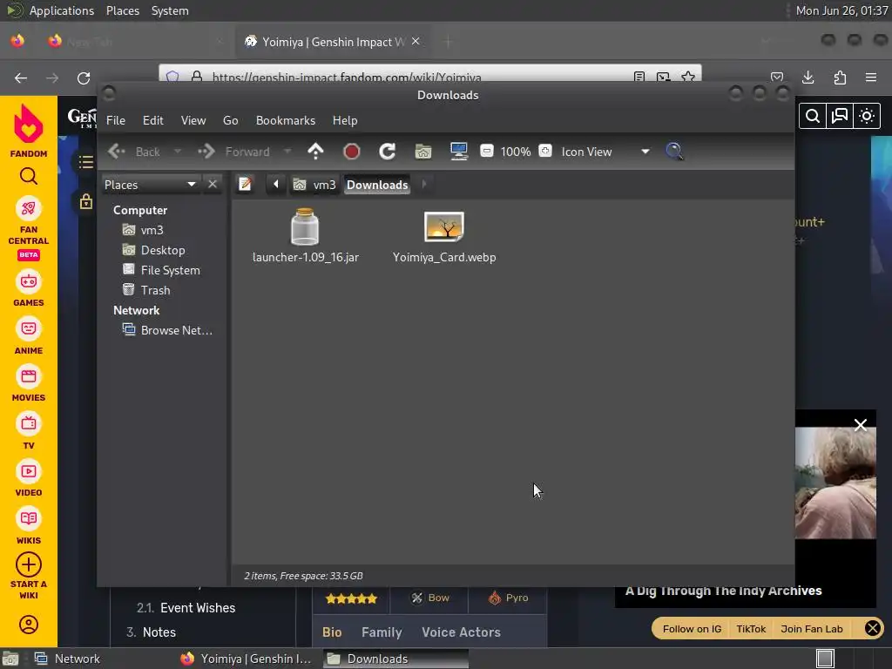Open Video in Fandom sidebar
Screen dimensions: 892x669
pyautogui.click(x=29, y=480)
